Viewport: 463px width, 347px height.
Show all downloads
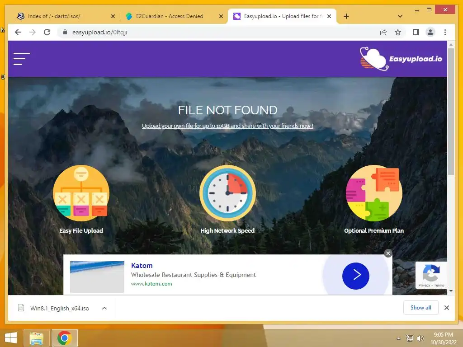pos(421,308)
